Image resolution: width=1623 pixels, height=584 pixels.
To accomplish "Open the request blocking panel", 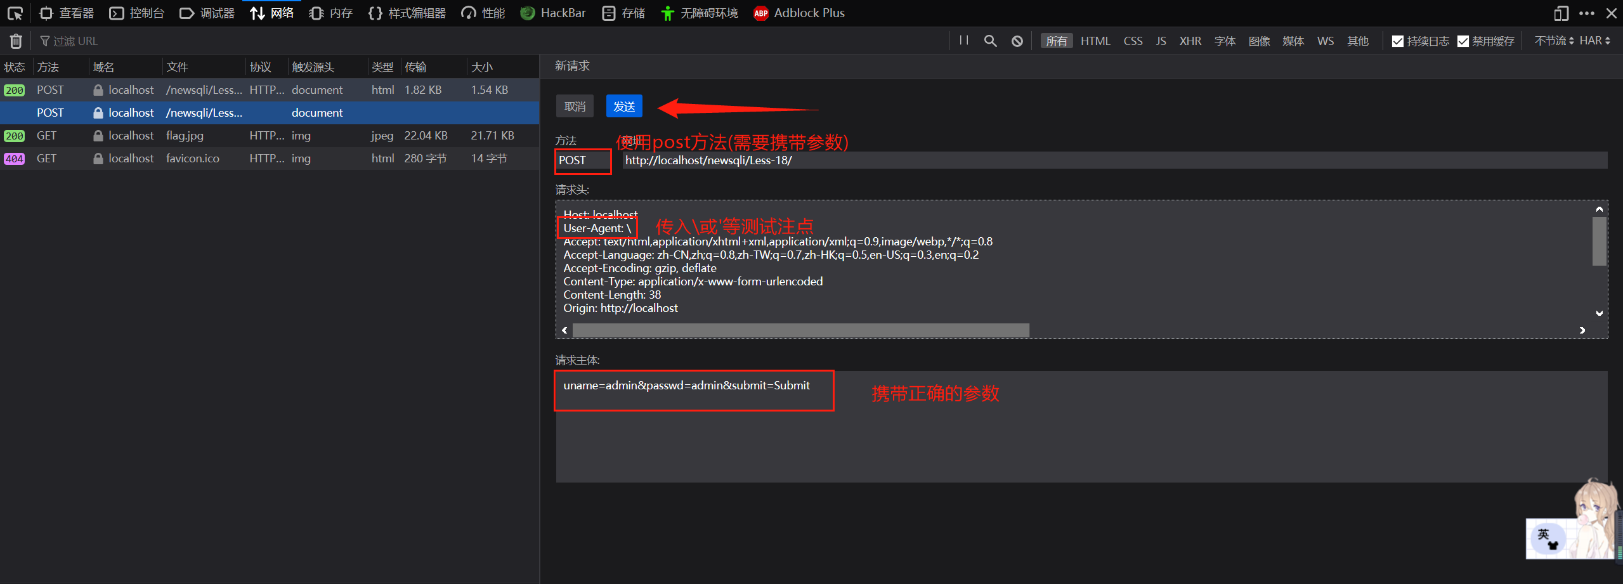I will [x=1017, y=41].
